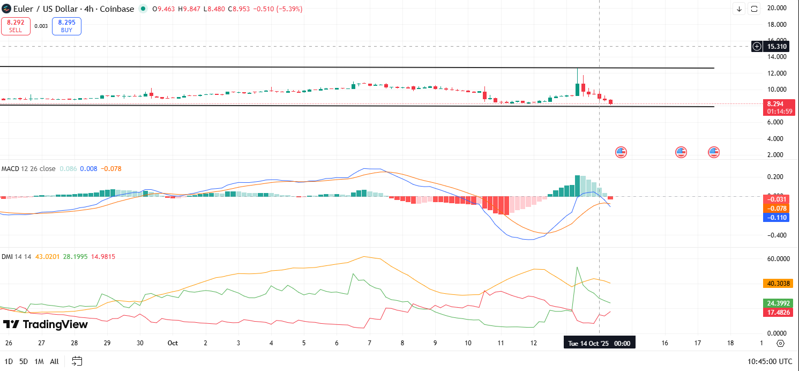
Task: Select the All range tab
Action: [x=54, y=361]
